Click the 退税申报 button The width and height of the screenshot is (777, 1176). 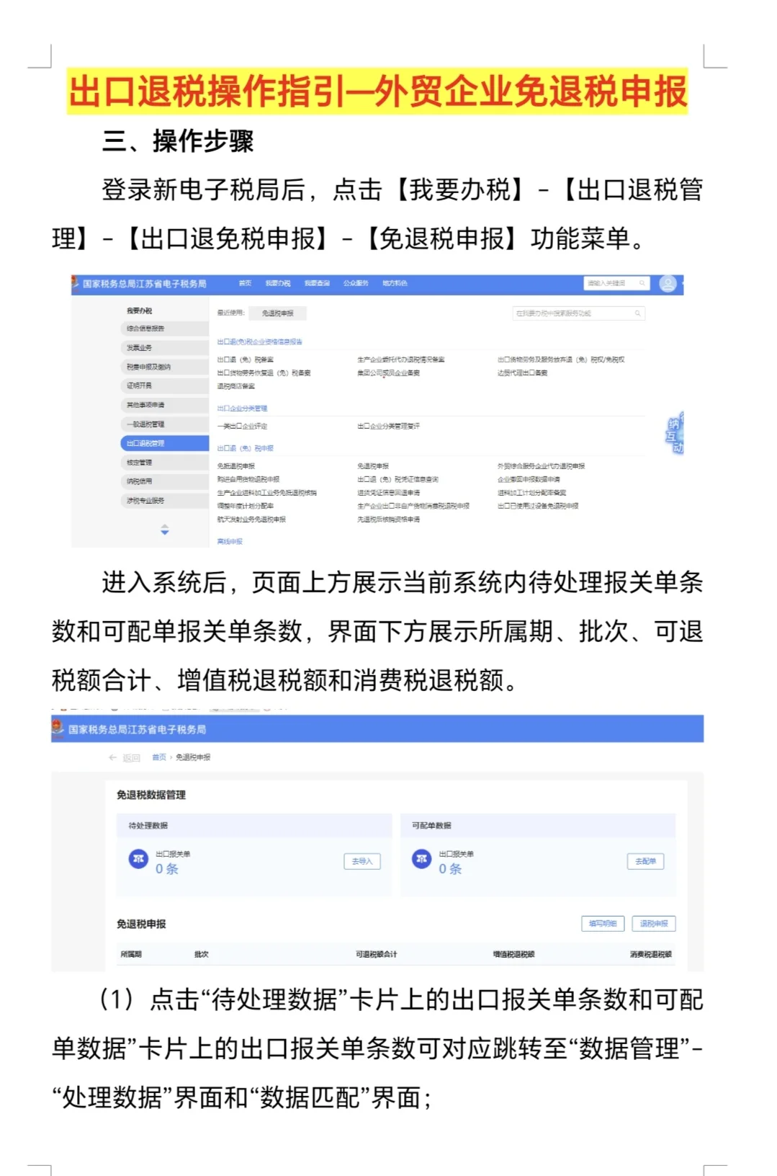coord(654,924)
